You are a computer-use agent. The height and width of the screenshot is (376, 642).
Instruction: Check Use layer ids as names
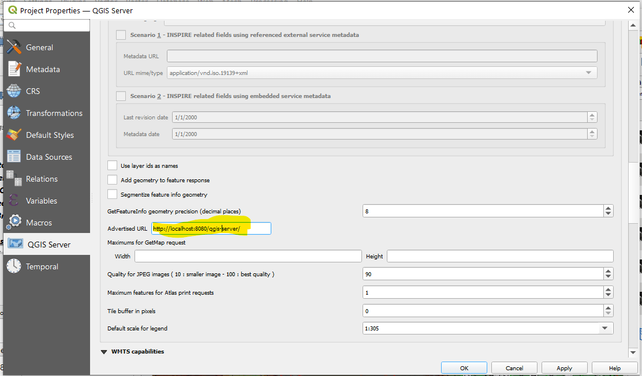(112, 166)
